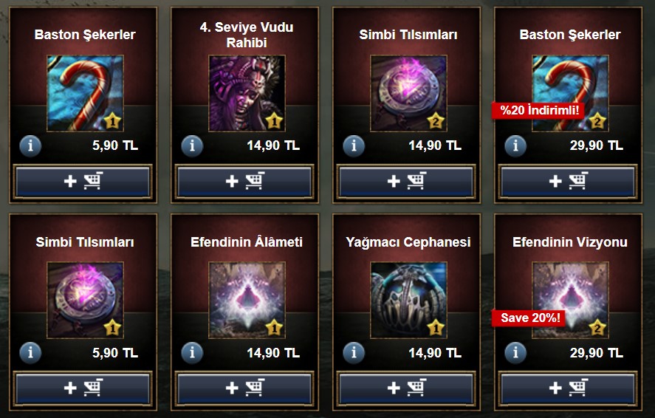Click the Save 20%! red badge
The image size is (655, 418).
tap(529, 318)
